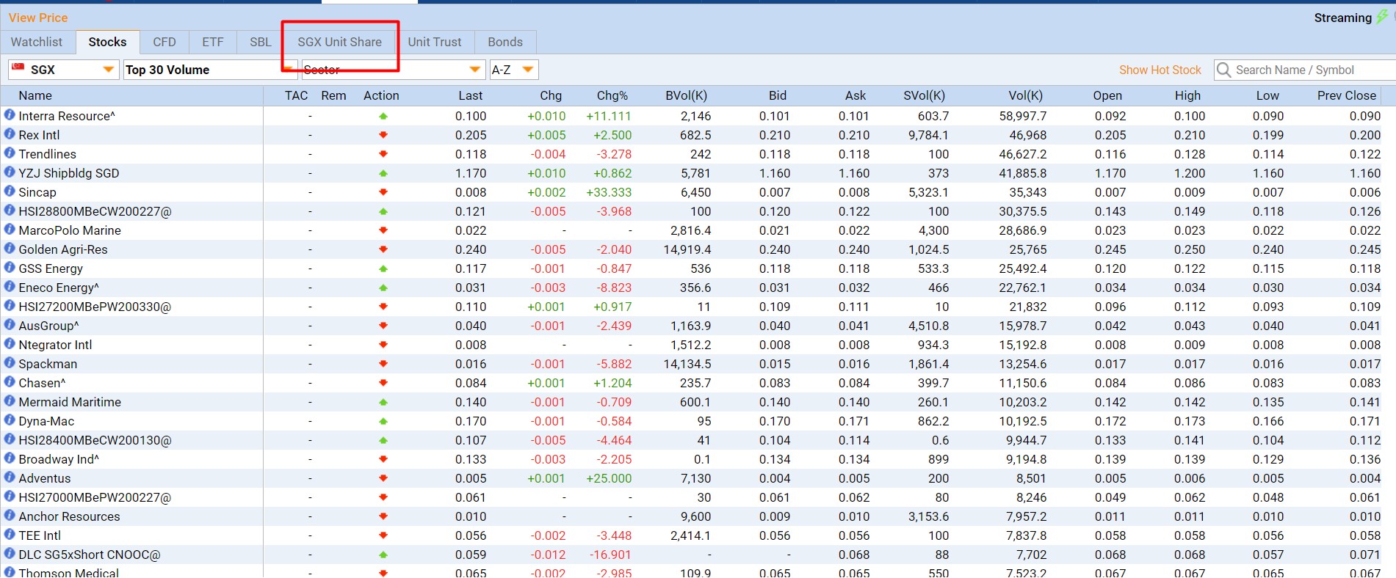
Task: Click the info icon beside Sincap
Action: click(x=10, y=191)
